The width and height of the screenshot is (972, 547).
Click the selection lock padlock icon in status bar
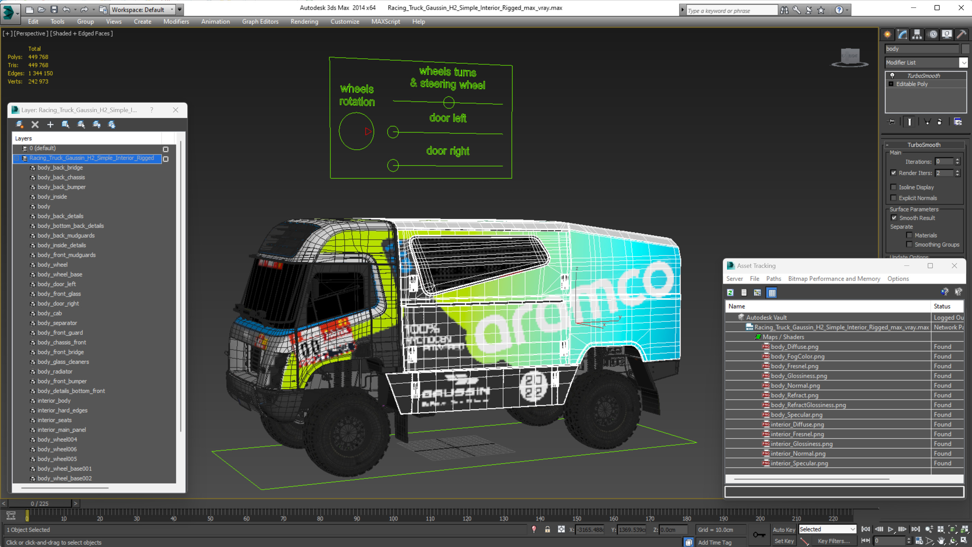tap(547, 530)
